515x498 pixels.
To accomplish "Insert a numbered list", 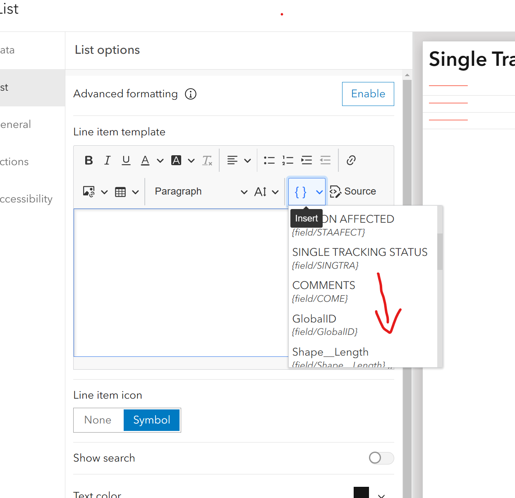I will [x=287, y=160].
